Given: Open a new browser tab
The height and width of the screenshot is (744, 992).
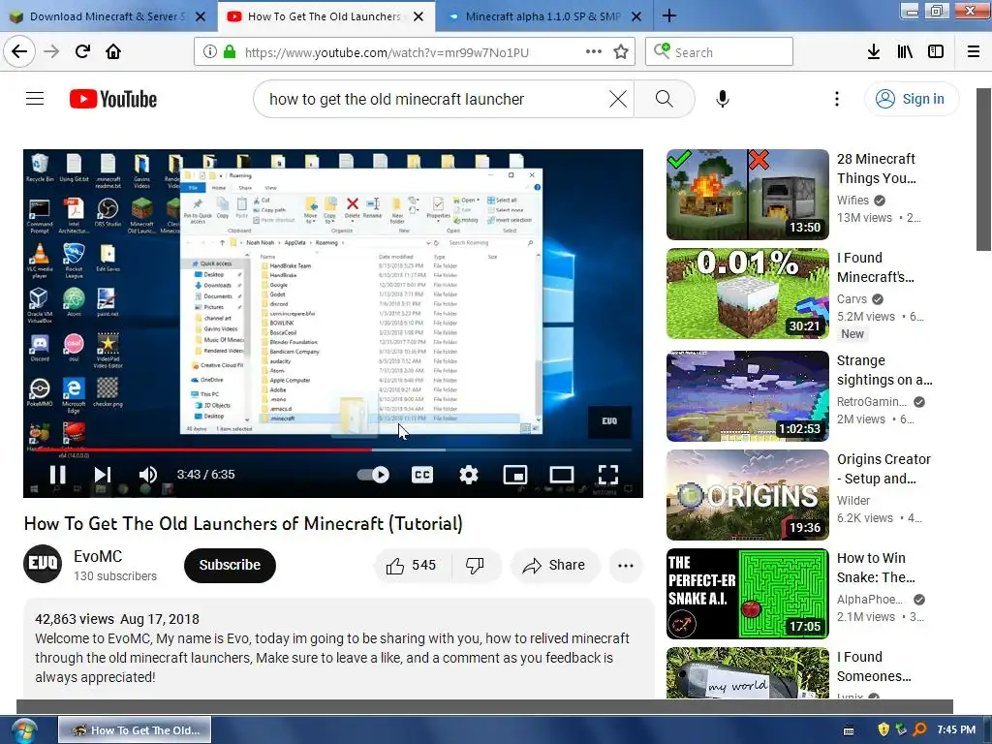Looking at the screenshot, I should pos(669,15).
